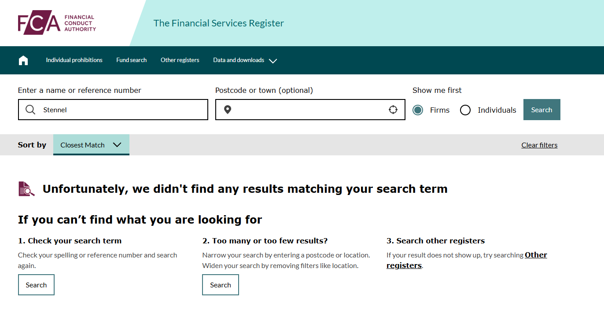
Task: Go to Fund search
Action: 132,60
